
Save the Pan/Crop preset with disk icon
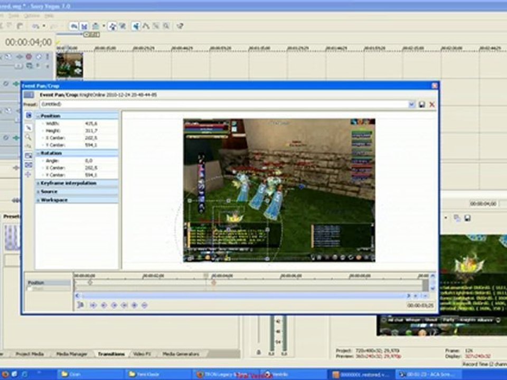click(x=421, y=104)
